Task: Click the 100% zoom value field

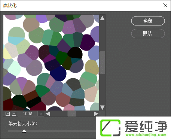Action: pyautogui.click(x=28, y=114)
